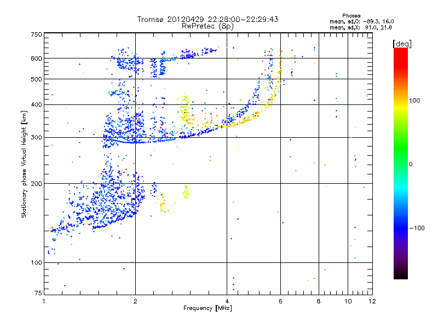
Task: Click the x-axis tick label '8'
Action: (x=319, y=301)
